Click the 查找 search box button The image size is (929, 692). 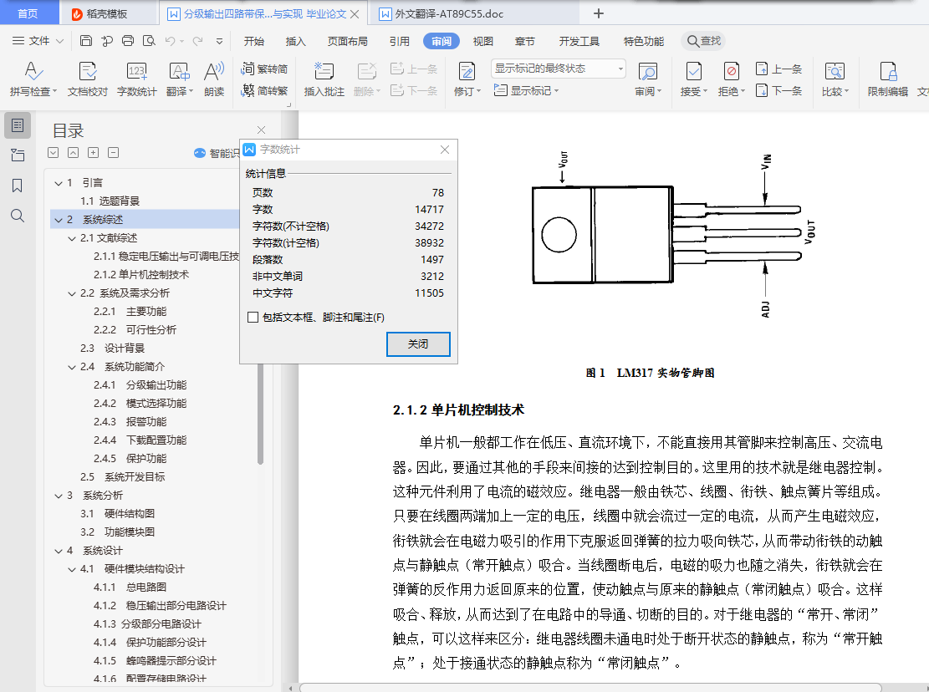pyautogui.click(x=703, y=41)
